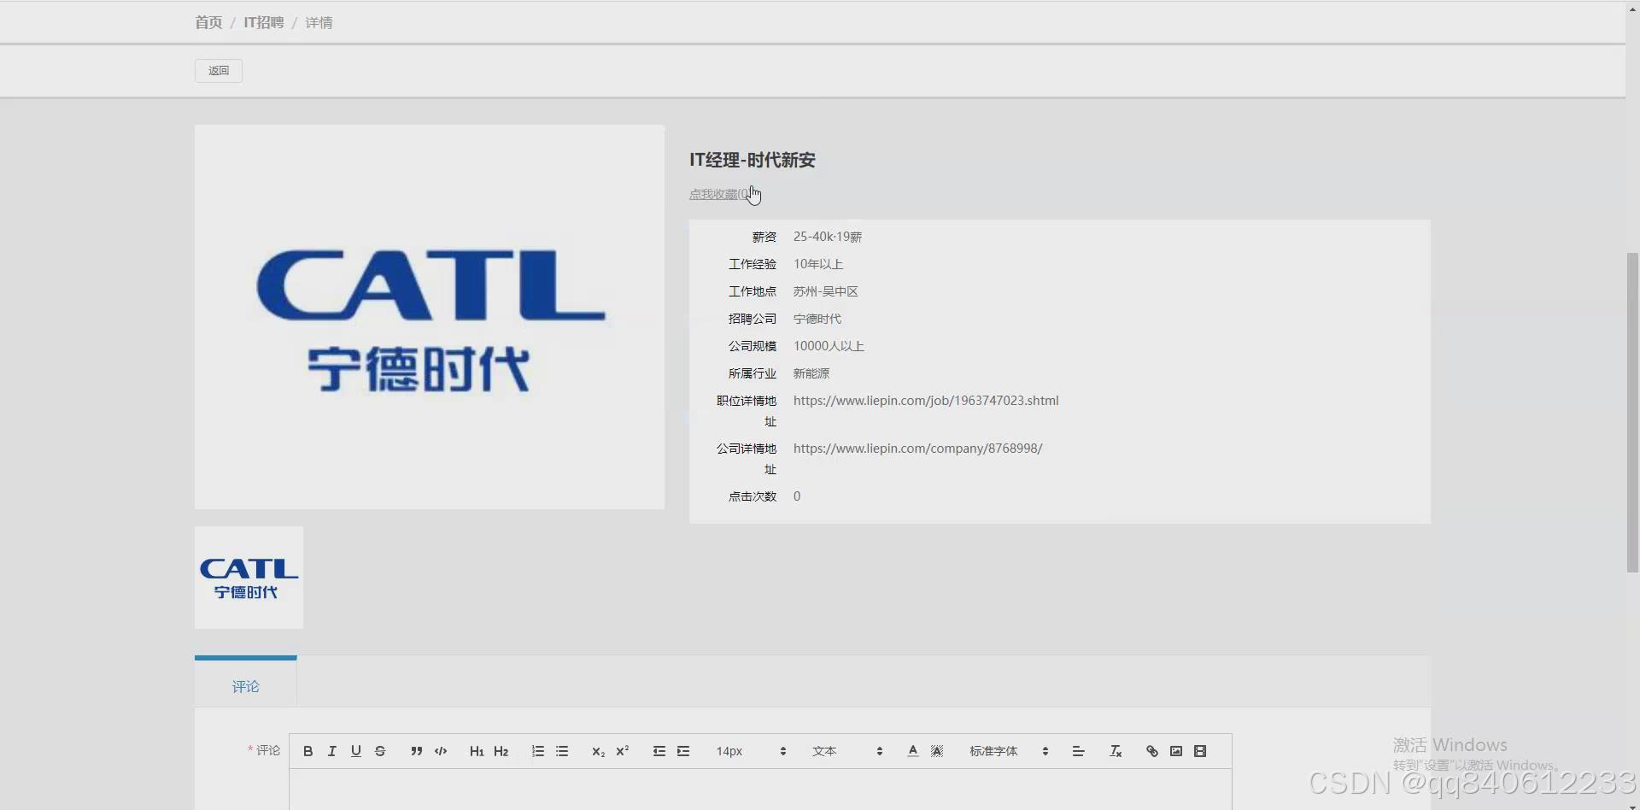Go to IT招聘 in the breadcrumb
Image resolution: width=1640 pixels, height=810 pixels.
point(264,23)
